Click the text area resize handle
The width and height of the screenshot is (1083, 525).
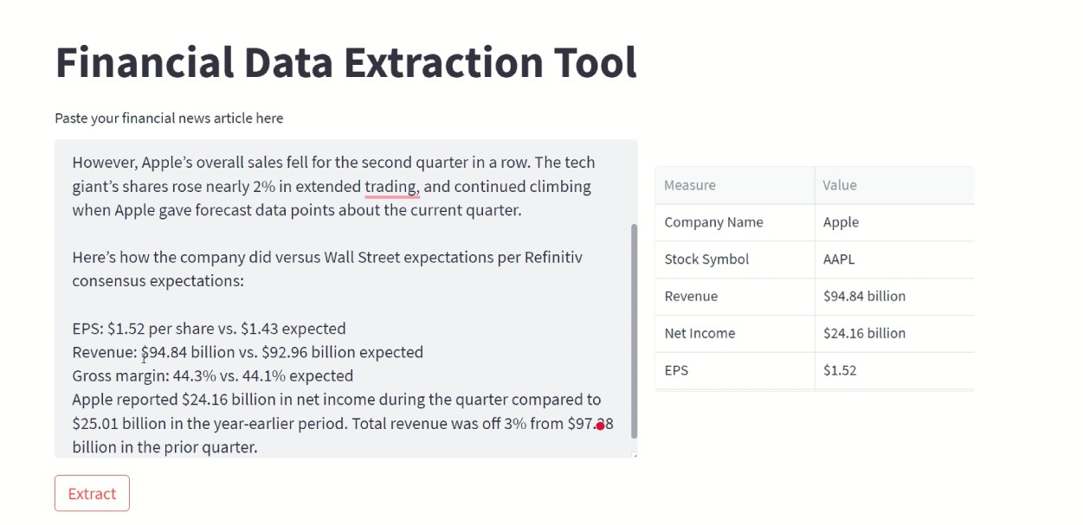point(635,455)
